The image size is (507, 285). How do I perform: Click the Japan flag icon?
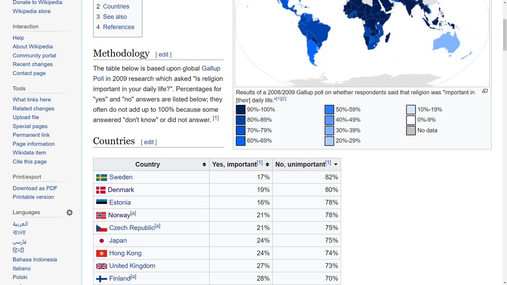tap(101, 241)
